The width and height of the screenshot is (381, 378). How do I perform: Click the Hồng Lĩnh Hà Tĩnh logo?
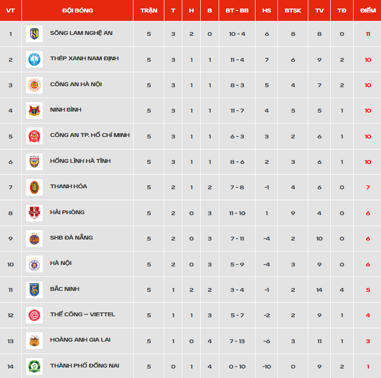[x=34, y=162]
